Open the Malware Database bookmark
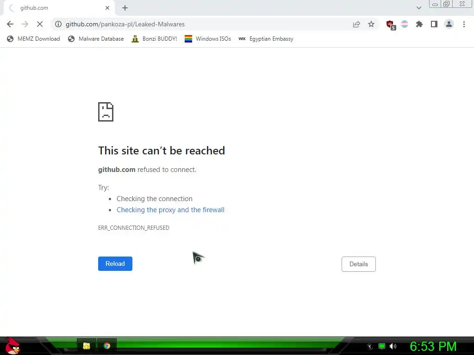 (x=96, y=39)
